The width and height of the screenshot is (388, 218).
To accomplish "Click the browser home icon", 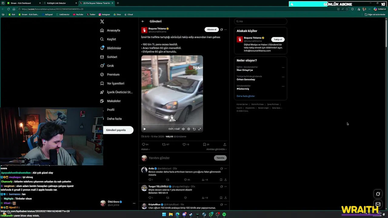I will [x=14, y=9].
